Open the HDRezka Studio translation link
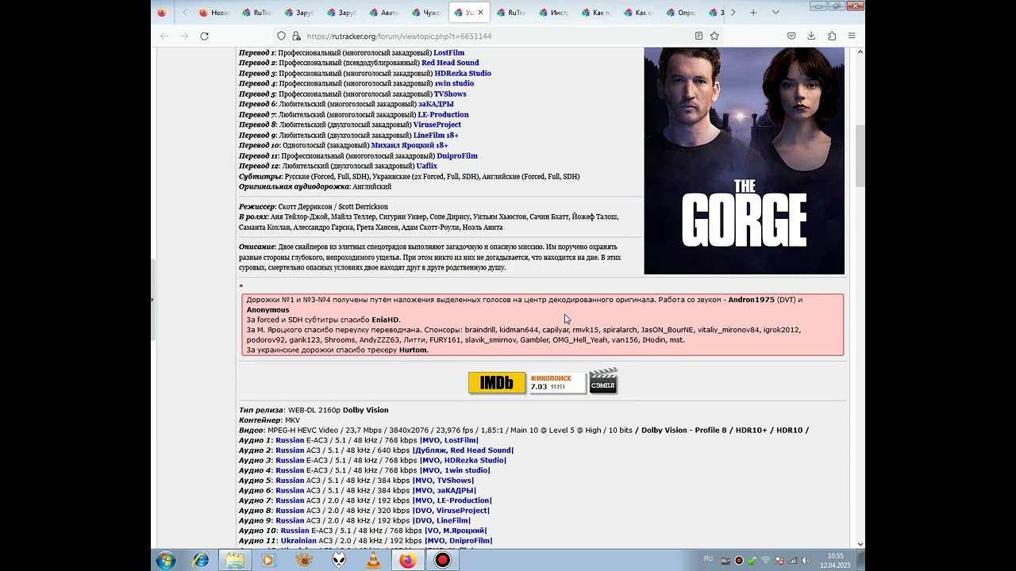The height and width of the screenshot is (571, 1016). [x=463, y=73]
